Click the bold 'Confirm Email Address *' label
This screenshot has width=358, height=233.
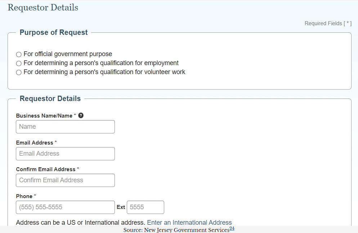coord(48,169)
